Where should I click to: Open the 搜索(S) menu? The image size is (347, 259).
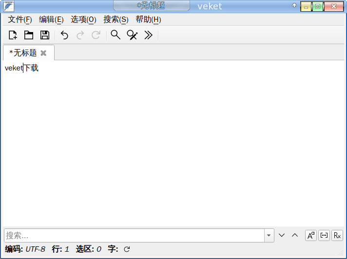(x=116, y=19)
